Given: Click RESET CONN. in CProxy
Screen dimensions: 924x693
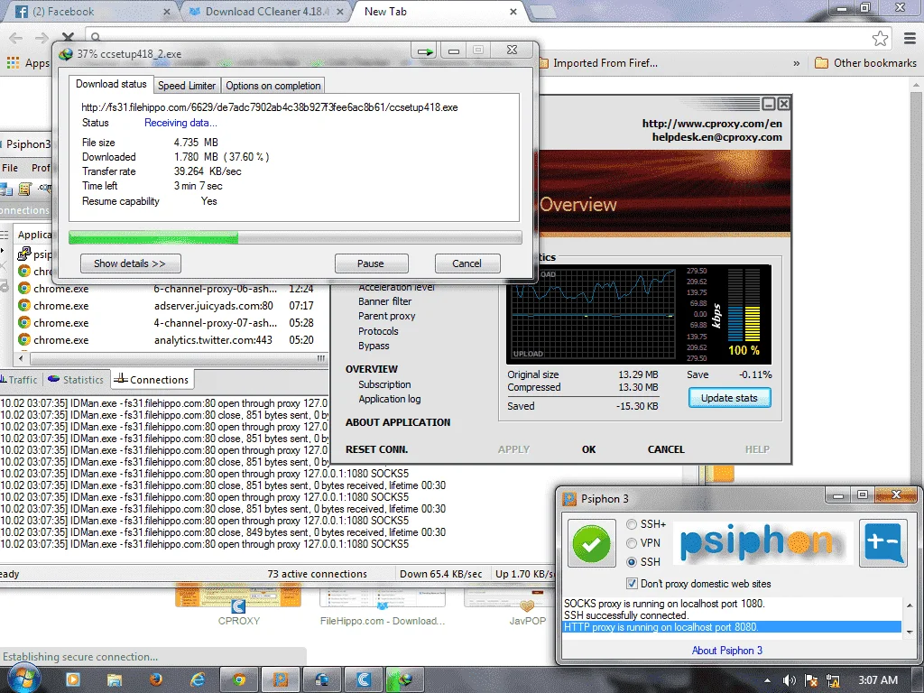Looking at the screenshot, I should tap(376, 449).
